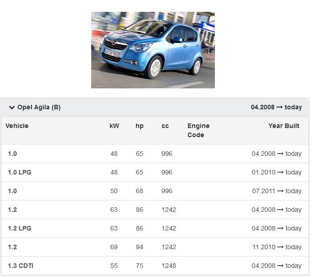Click the 94 hp value cell

pos(140,247)
